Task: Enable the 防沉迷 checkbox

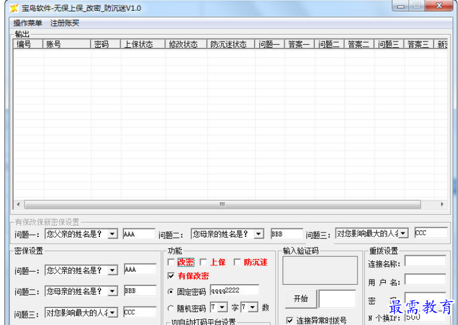Action: [x=237, y=262]
